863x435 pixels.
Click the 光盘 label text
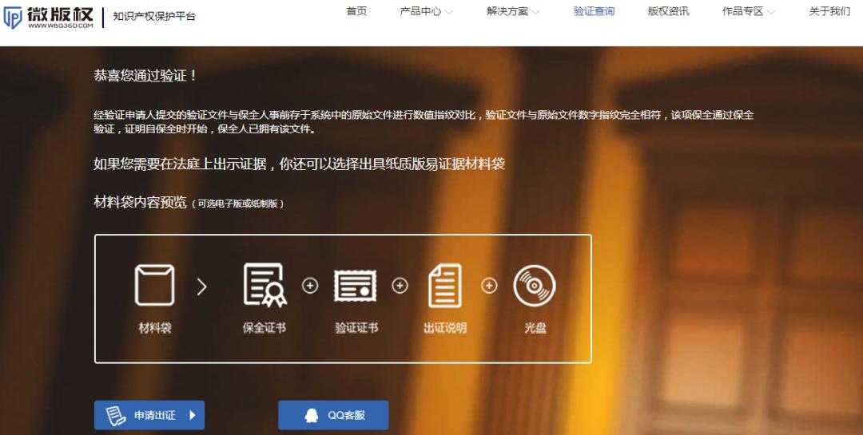(x=535, y=328)
